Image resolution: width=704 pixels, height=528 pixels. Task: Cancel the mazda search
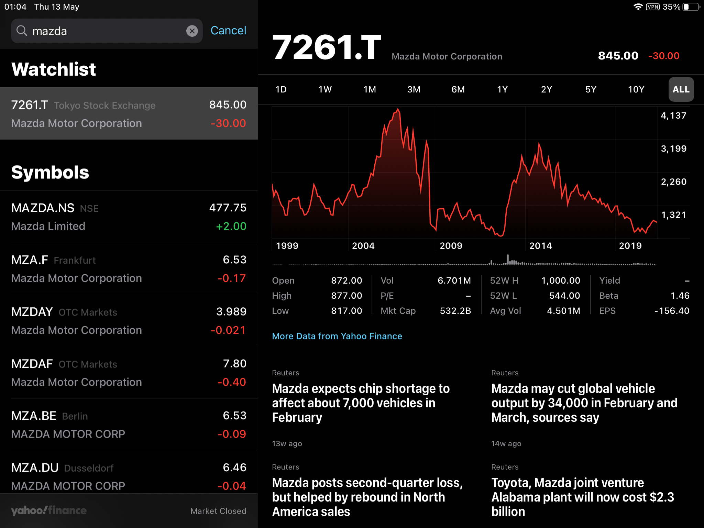[x=228, y=31]
